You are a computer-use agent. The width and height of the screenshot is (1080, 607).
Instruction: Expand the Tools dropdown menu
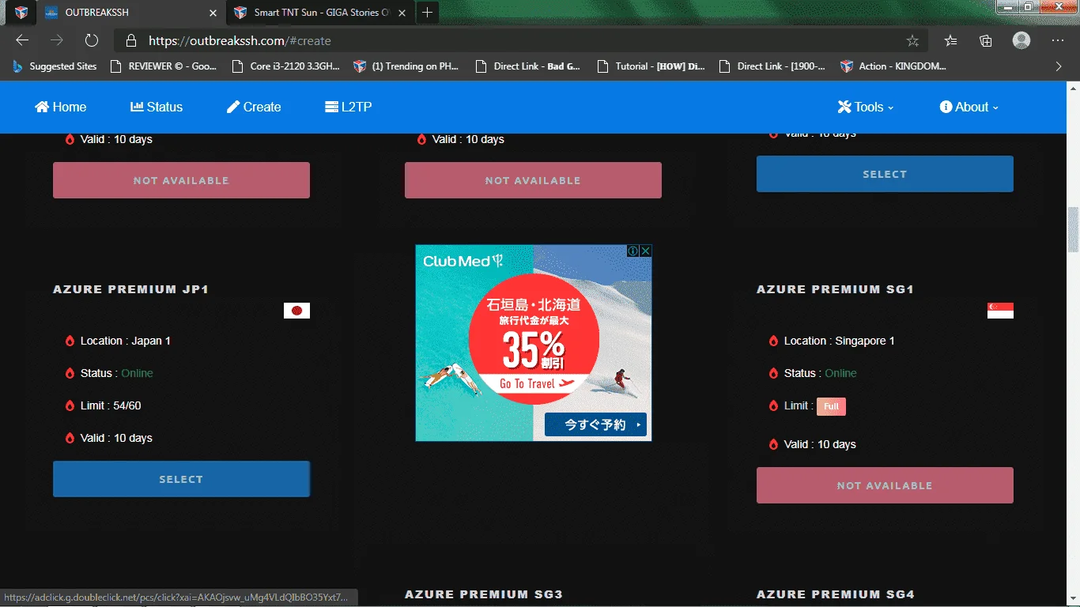coord(866,107)
